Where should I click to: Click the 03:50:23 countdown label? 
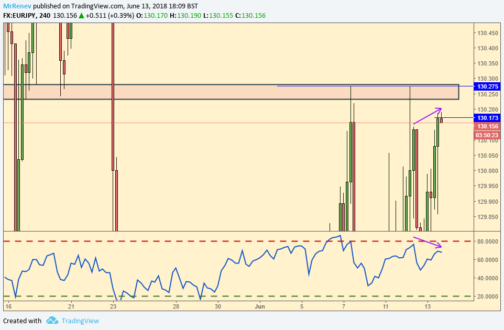pos(487,135)
